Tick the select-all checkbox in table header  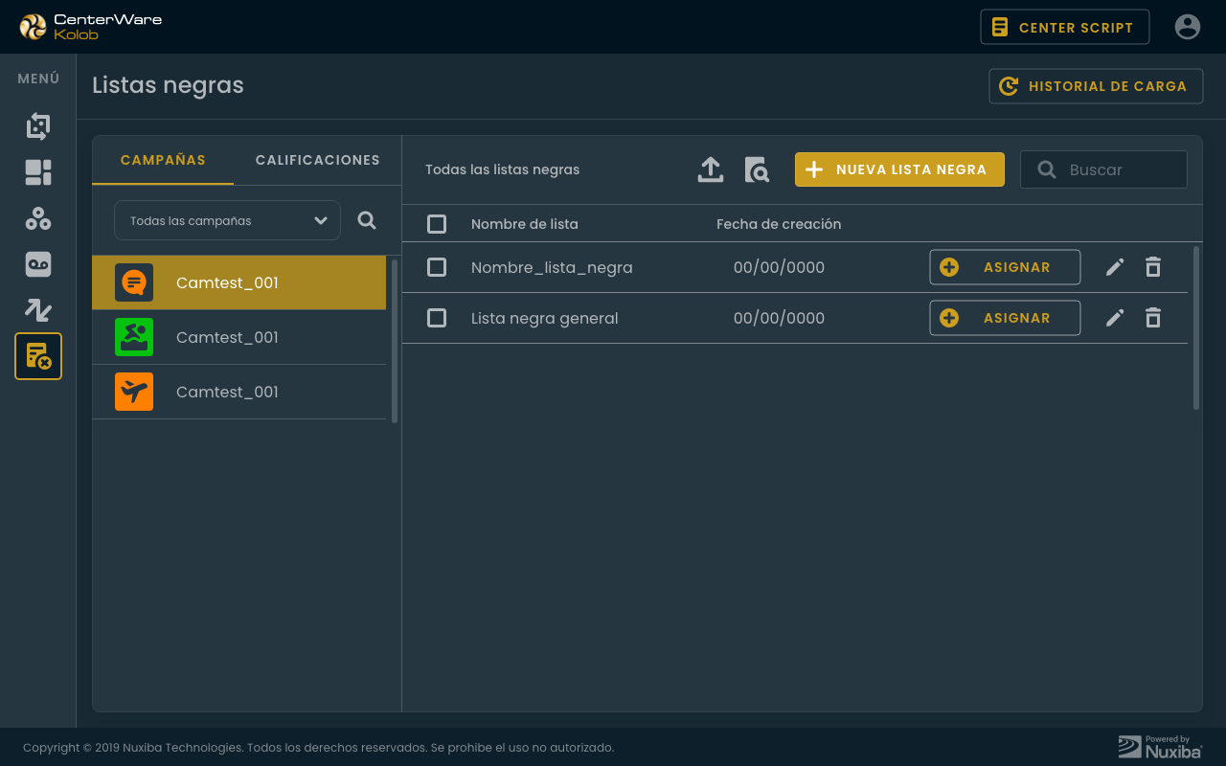pos(437,224)
